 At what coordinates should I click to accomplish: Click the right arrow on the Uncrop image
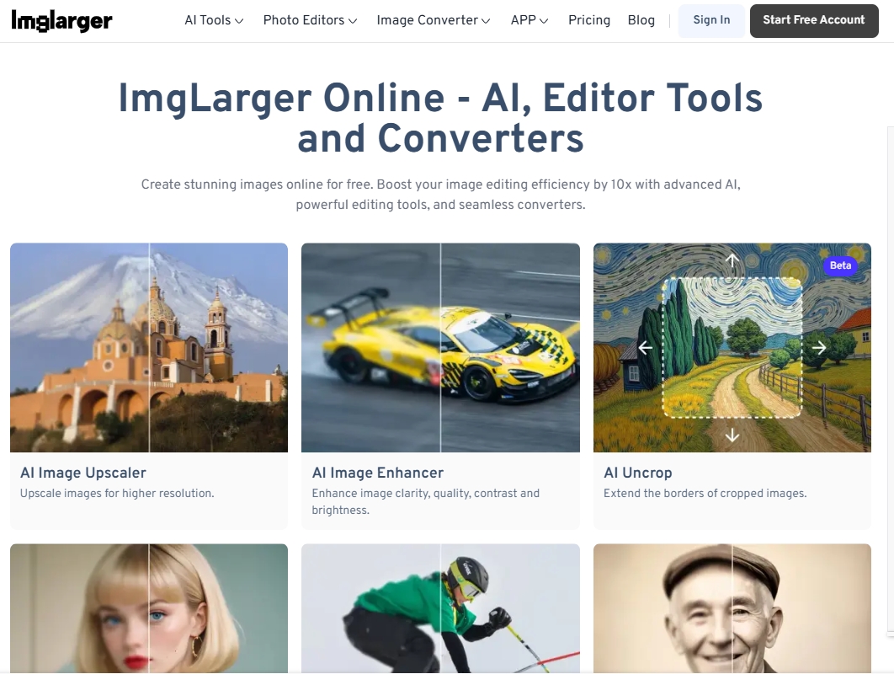click(x=819, y=348)
